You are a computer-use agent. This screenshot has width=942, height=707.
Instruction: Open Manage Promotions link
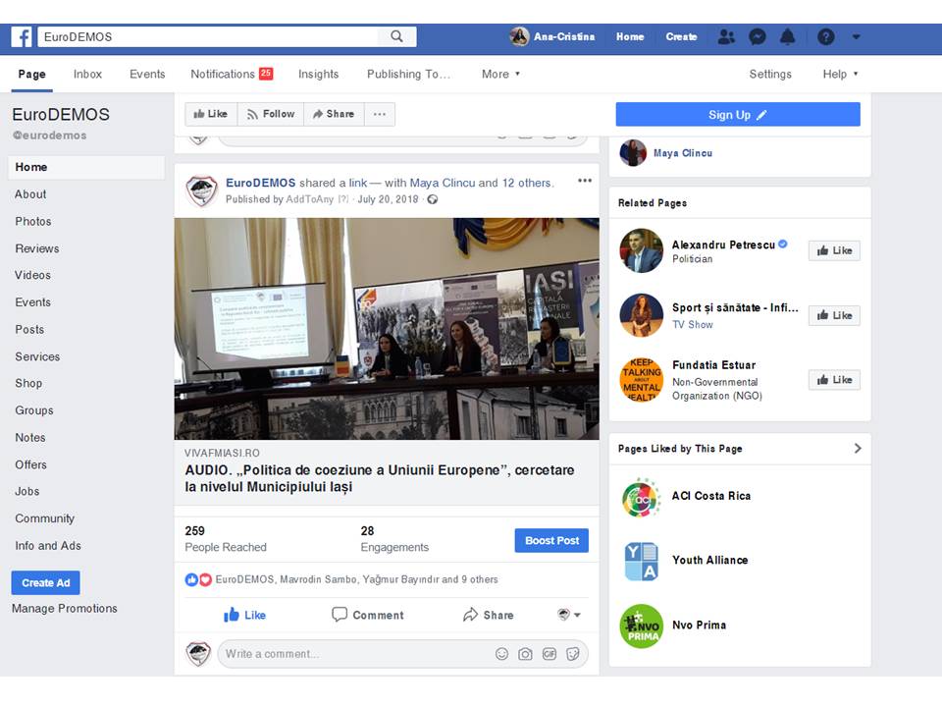[65, 609]
